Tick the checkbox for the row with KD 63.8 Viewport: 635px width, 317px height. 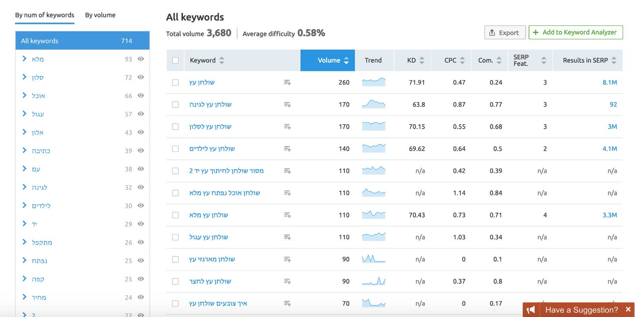pos(175,105)
